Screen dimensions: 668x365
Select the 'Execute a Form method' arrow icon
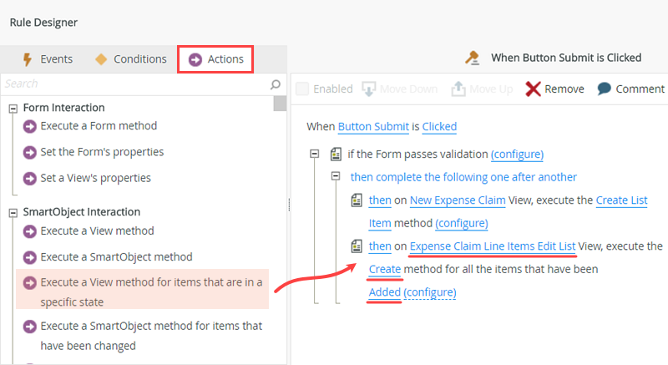pos(30,126)
